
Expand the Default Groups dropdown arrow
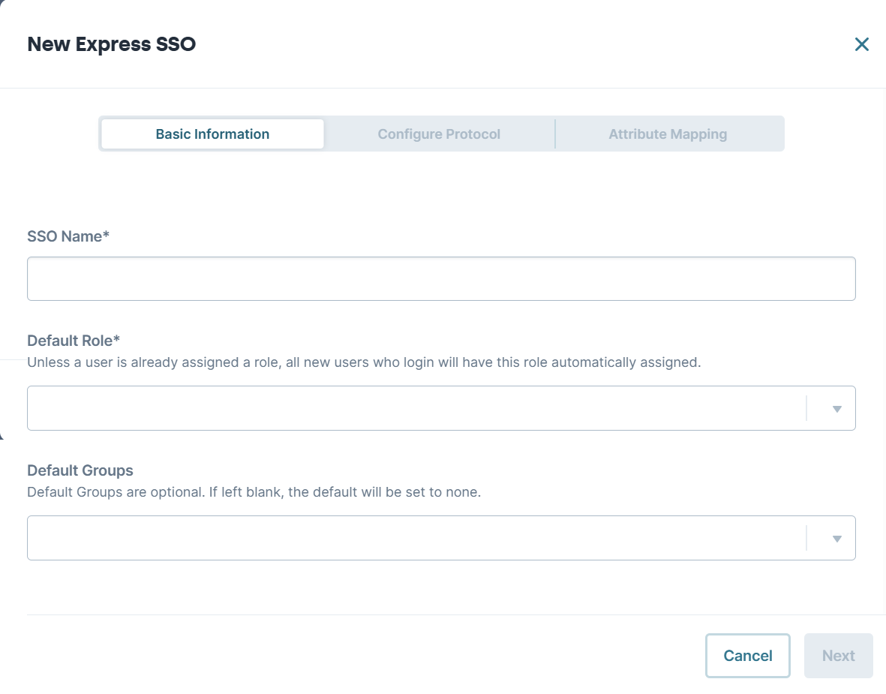click(836, 539)
